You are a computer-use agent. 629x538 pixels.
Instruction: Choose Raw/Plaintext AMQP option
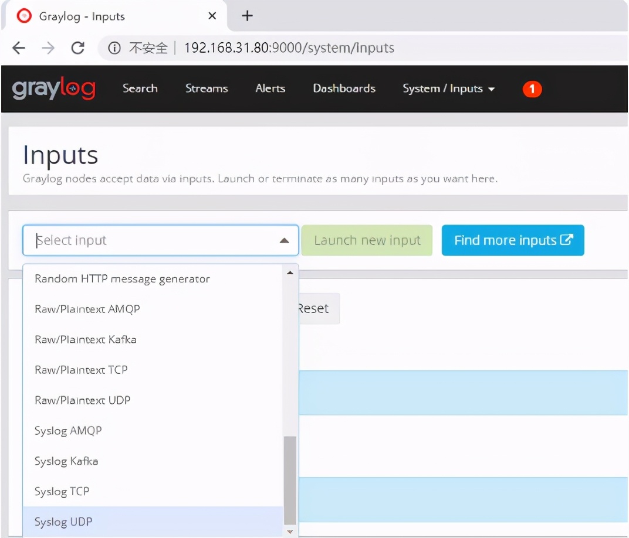tap(153, 309)
